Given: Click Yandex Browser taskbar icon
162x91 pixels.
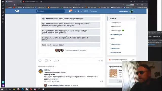Looking at the screenshot, I should coord(27,89).
